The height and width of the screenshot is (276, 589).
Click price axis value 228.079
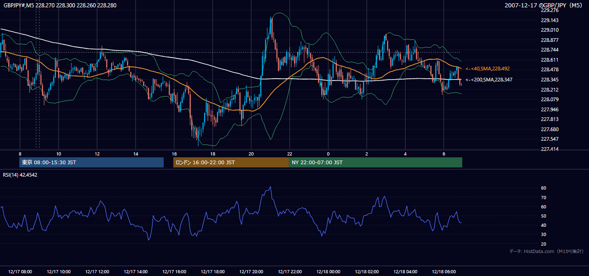[x=549, y=99]
